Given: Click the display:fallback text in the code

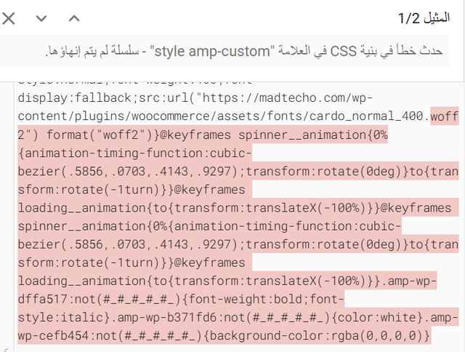Looking at the screenshot, I should click(x=74, y=98).
